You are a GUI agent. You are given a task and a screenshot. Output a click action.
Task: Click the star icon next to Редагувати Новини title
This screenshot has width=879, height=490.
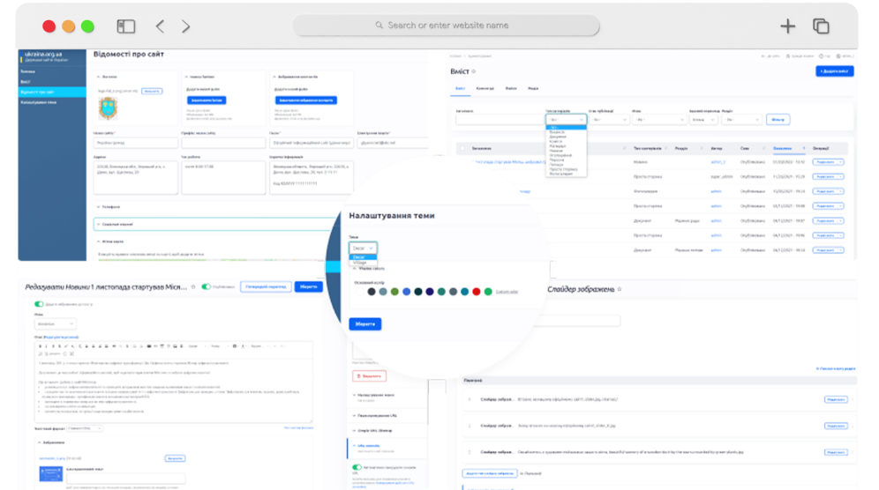[x=194, y=286]
